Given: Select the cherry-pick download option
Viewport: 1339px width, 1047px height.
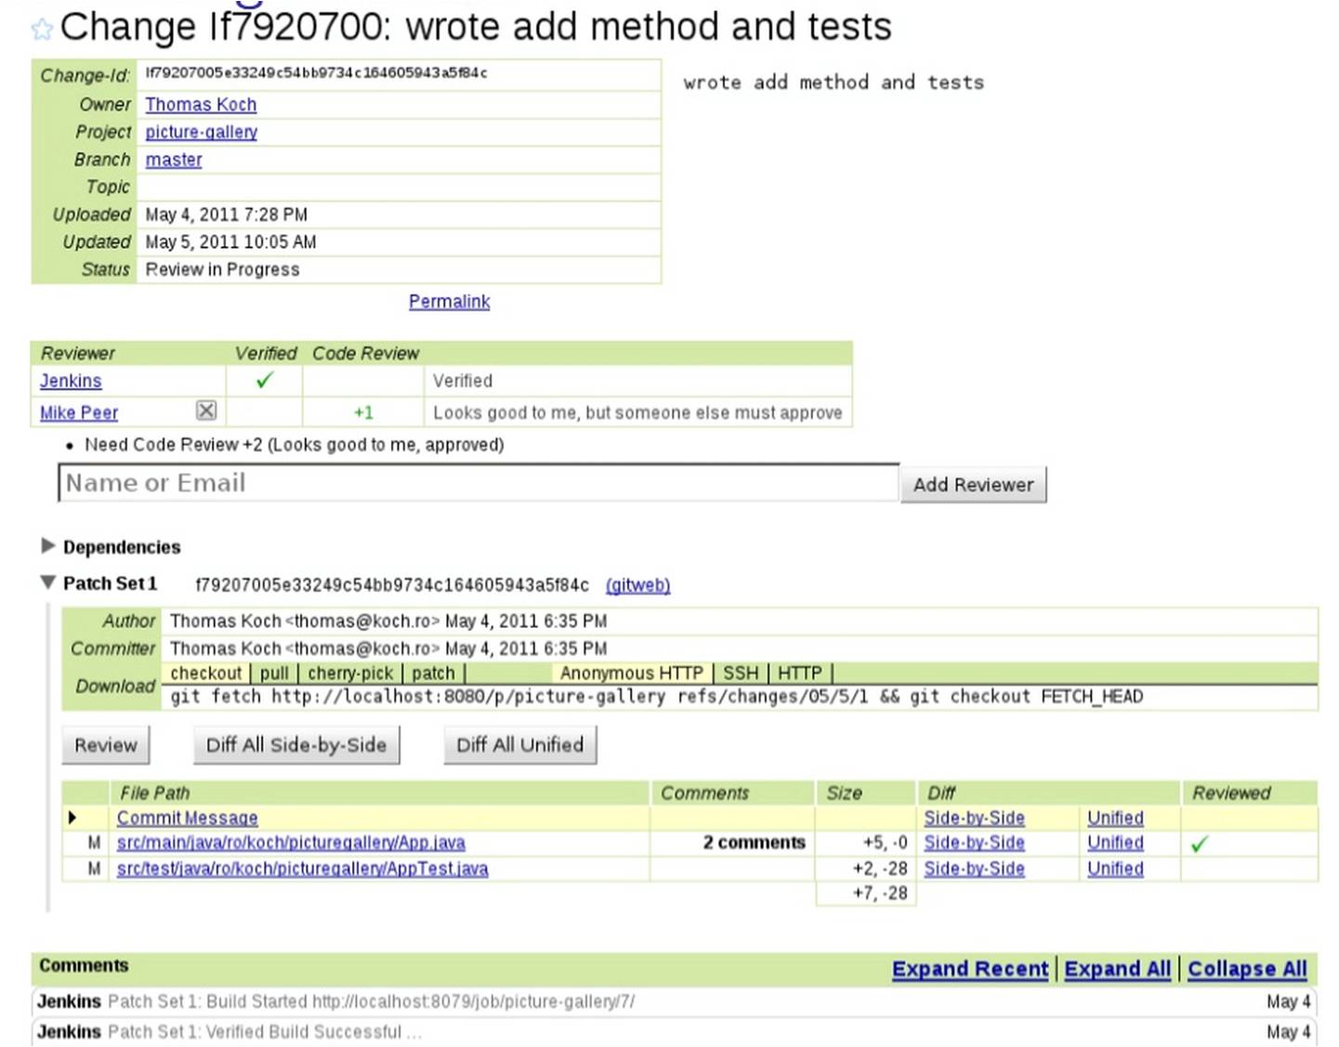Looking at the screenshot, I should [x=350, y=673].
